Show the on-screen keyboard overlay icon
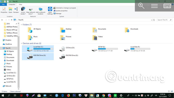Viewport: 174px width, 98px height. point(167,6)
